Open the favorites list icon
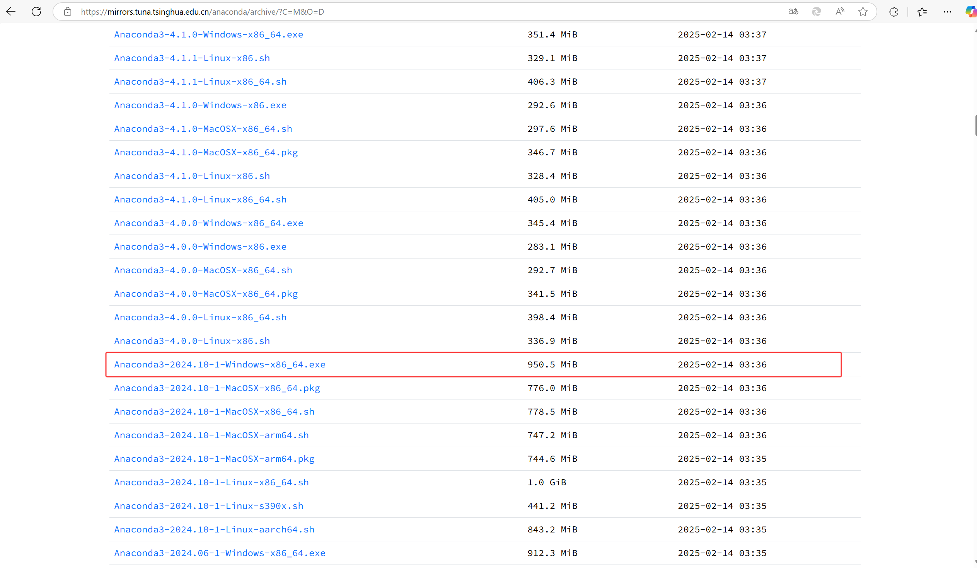Screen dimensions: 977x568 (922, 12)
